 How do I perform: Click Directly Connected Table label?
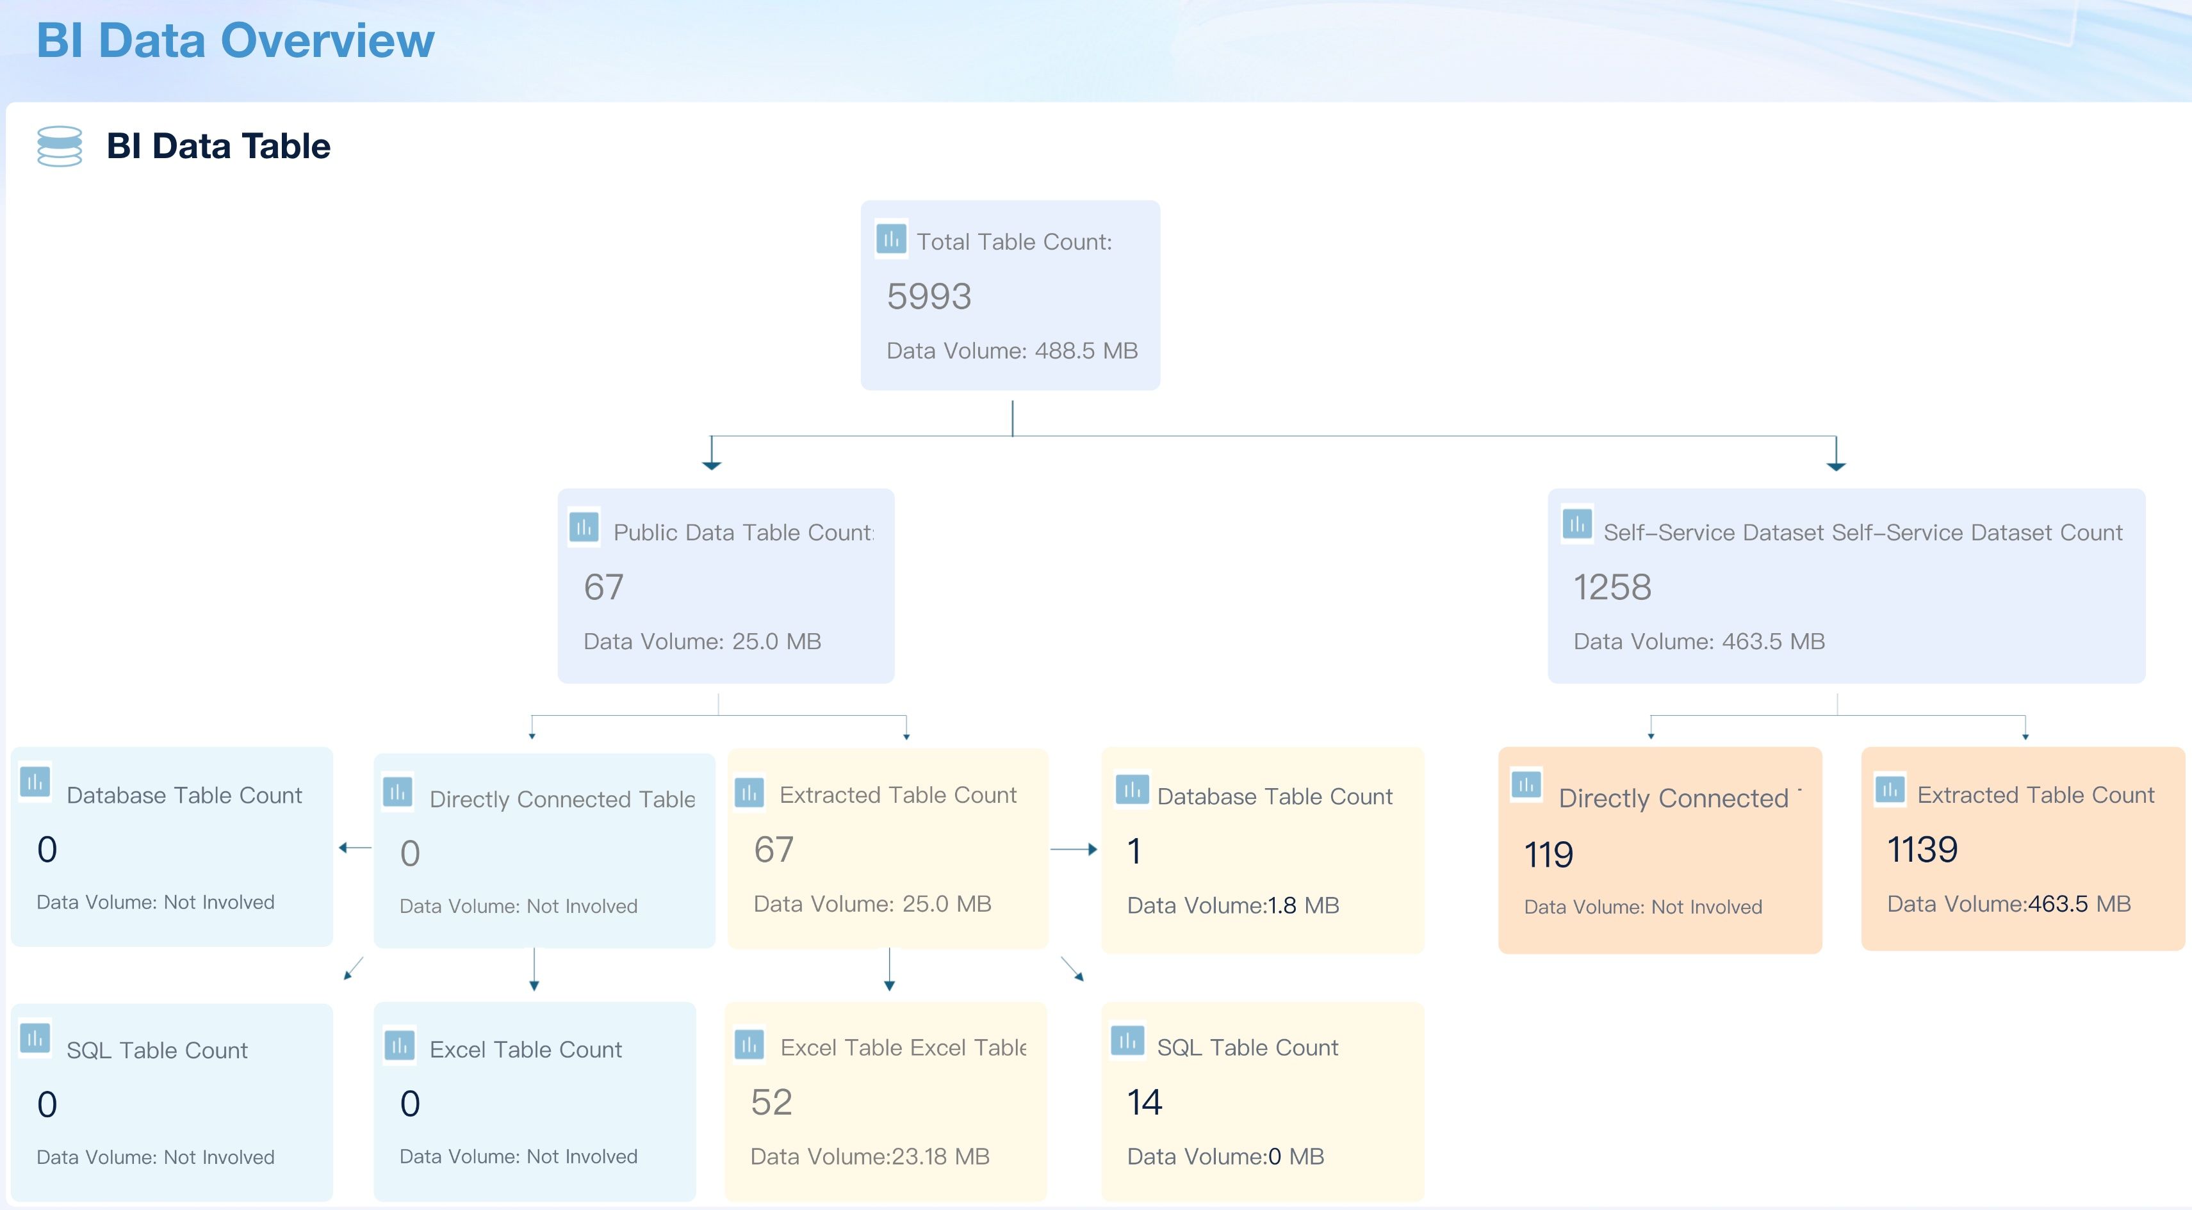562,799
